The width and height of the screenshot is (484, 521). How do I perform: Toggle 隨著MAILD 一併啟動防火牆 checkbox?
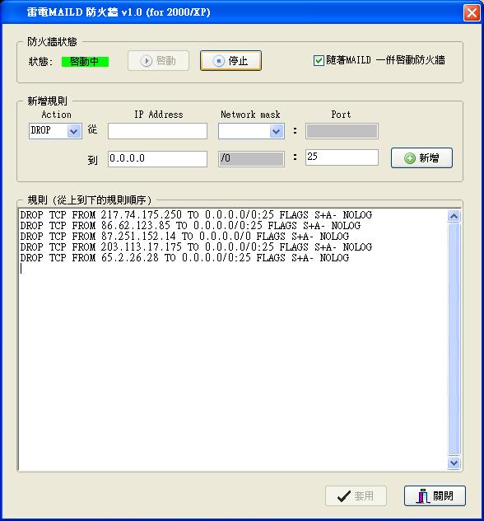(319, 60)
